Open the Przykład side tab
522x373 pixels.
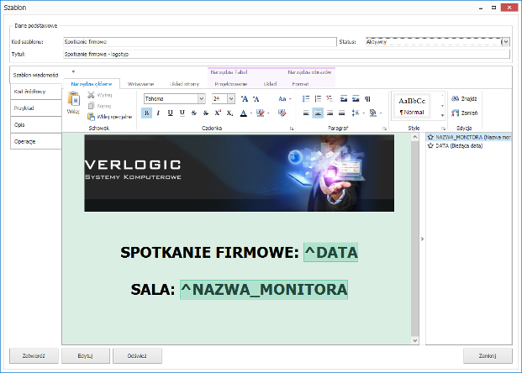point(35,108)
